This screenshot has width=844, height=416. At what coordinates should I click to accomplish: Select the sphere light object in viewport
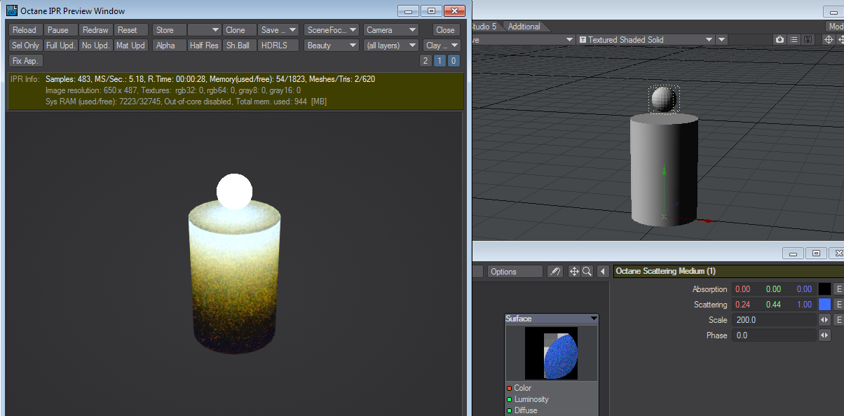(664, 99)
